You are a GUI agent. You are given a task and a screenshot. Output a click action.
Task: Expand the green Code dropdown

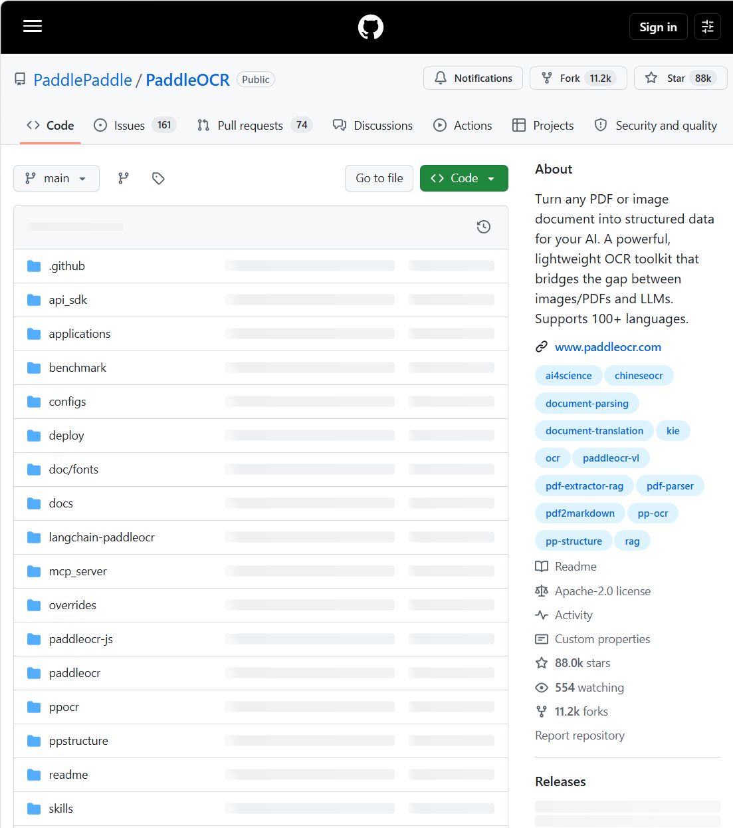click(x=464, y=178)
